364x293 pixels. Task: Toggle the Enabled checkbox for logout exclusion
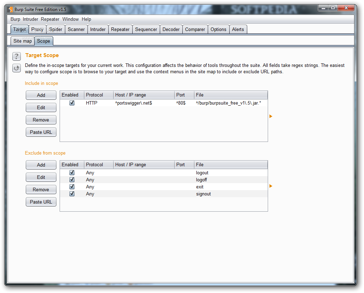coord(72,173)
